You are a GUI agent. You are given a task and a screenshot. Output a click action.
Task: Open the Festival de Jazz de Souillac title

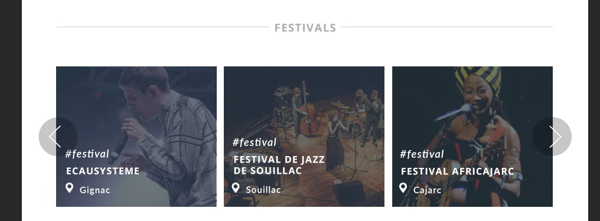point(279,165)
